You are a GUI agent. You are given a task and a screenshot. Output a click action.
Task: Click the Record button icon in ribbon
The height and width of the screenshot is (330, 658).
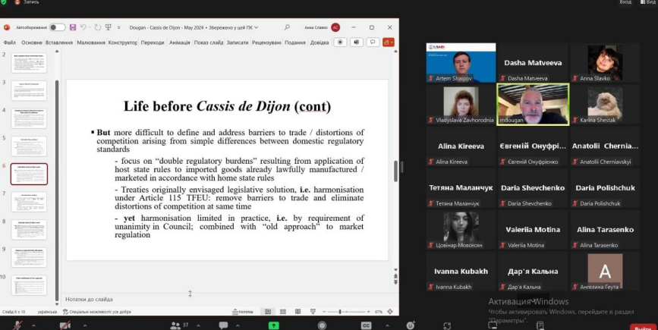340,42
